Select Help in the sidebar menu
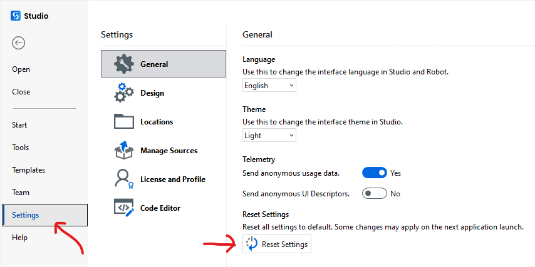 pos(19,238)
